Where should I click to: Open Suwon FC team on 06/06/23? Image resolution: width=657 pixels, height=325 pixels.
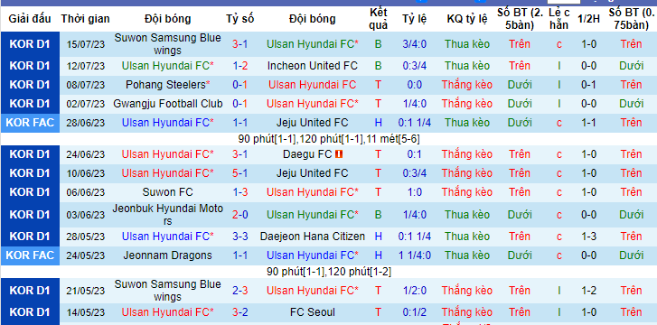[167, 192]
